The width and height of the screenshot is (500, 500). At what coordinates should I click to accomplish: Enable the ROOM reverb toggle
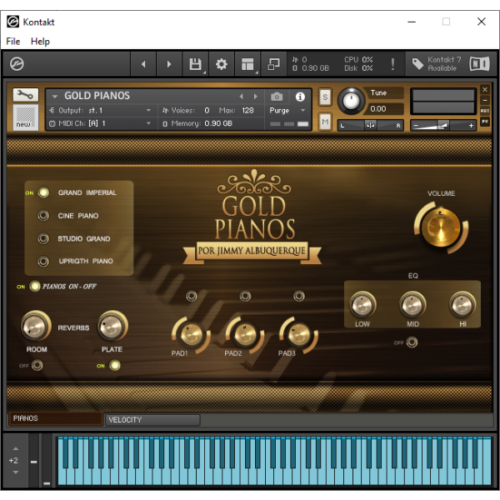click(37, 365)
